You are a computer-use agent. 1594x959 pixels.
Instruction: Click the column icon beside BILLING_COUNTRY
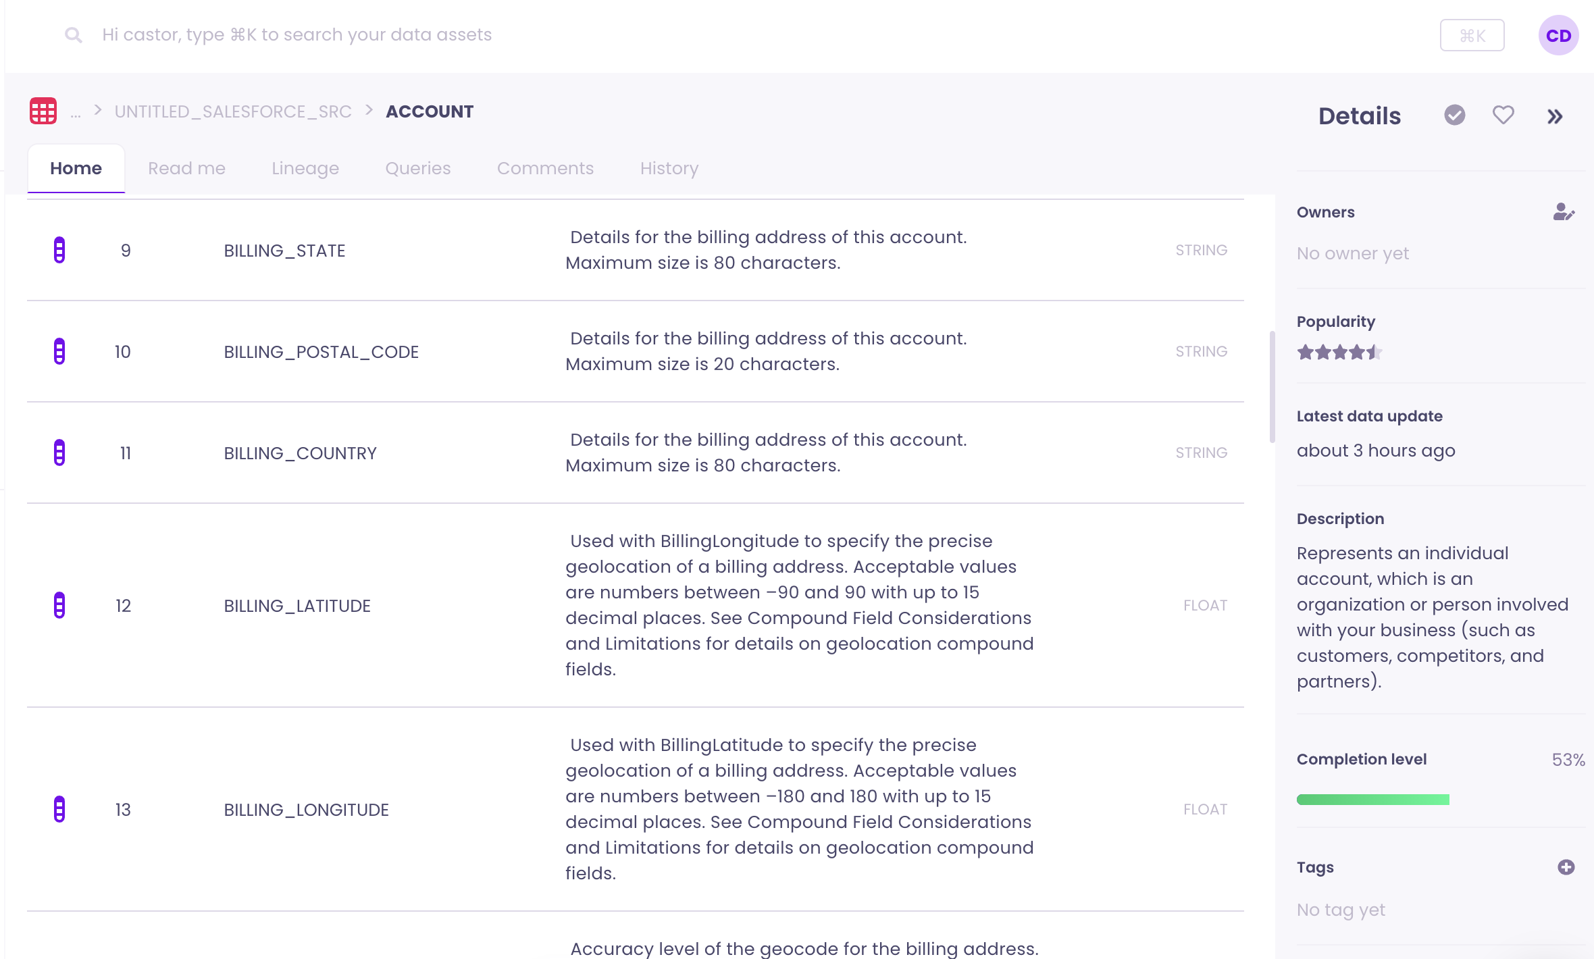[59, 452]
